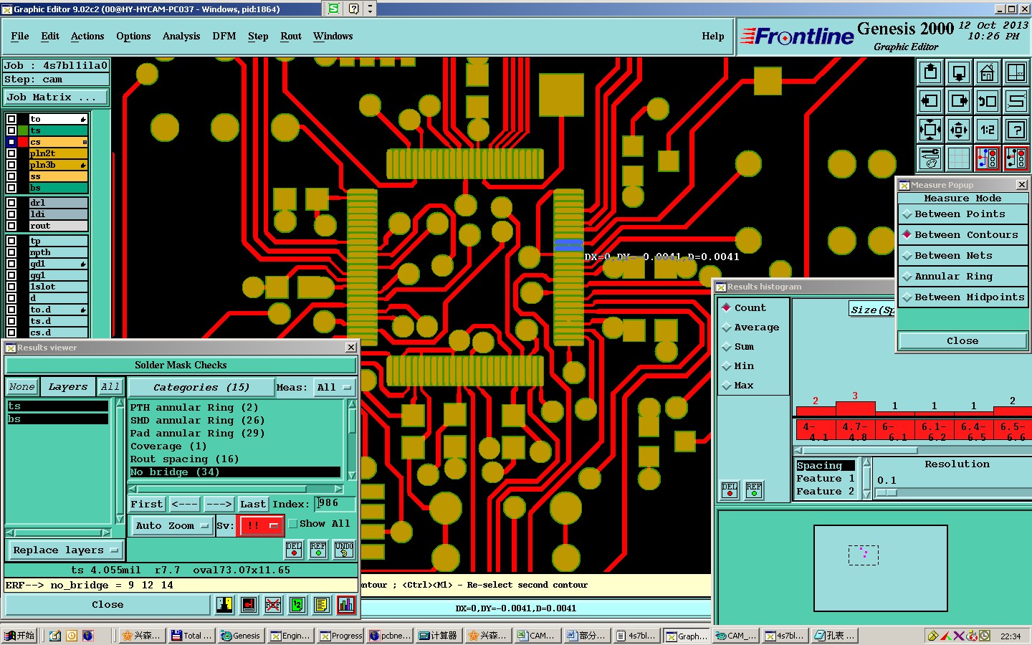Click the categories list vertical scrollbar
The width and height of the screenshot is (1032, 645).
[x=352, y=439]
